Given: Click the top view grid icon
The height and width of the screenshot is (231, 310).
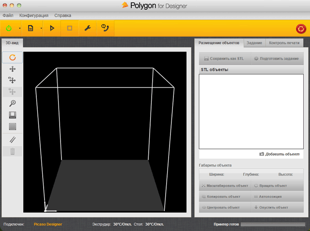Looking at the screenshot, I should [x=13, y=127].
